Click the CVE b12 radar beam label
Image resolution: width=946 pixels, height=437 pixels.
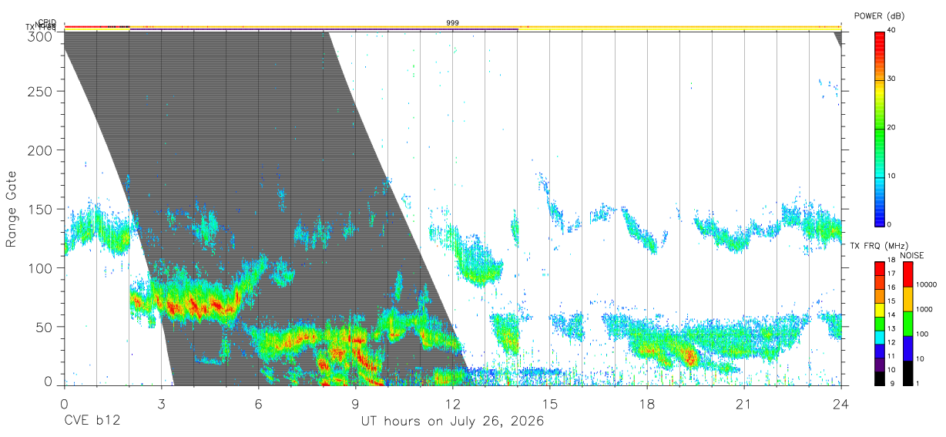coord(92,421)
